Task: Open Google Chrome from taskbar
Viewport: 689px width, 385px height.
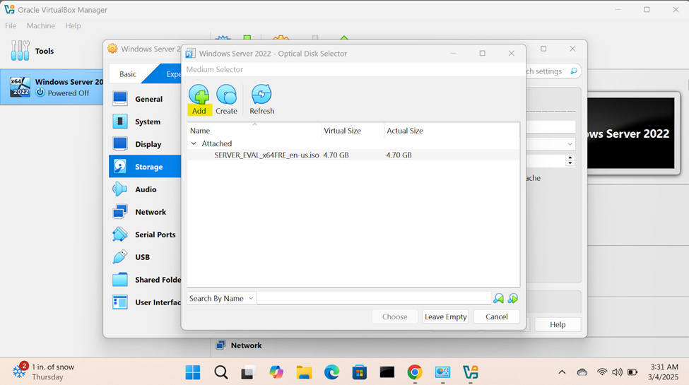Action: point(414,372)
